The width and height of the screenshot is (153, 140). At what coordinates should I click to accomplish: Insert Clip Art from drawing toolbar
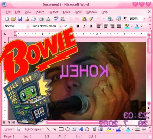(94, 129)
